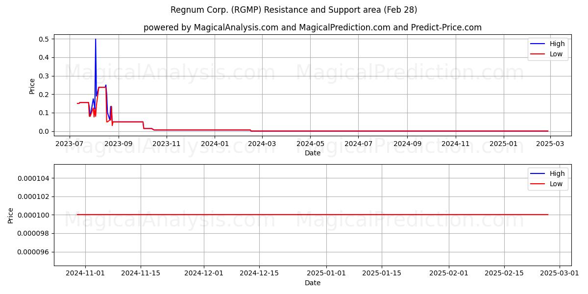Click the 0.000100 y-axis tick label
Viewport: 588px width, 294px height.
34,215
